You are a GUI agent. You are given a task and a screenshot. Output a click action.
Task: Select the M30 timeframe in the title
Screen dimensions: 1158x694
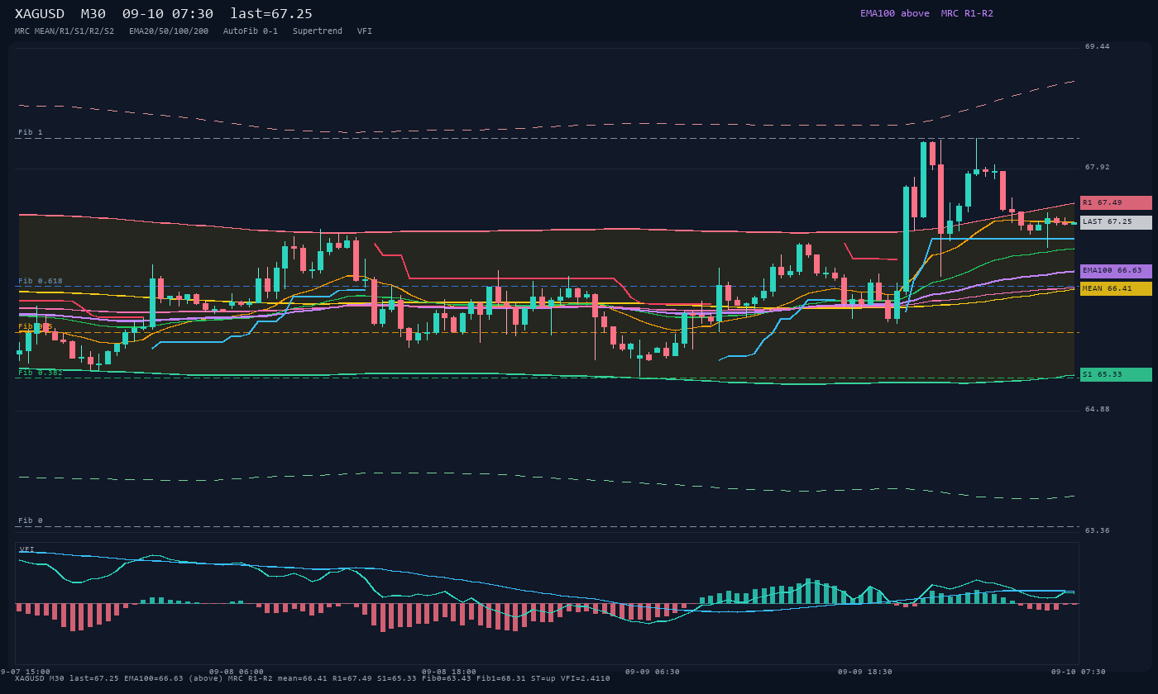pos(93,14)
